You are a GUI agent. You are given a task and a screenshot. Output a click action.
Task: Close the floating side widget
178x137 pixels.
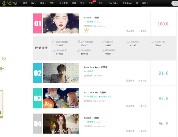4,59
